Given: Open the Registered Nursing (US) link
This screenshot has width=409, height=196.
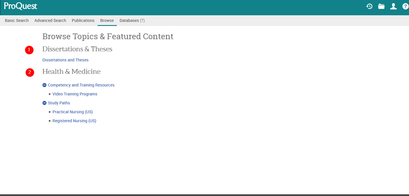Looking at the screenshot, I should click(x=74, y=121).
